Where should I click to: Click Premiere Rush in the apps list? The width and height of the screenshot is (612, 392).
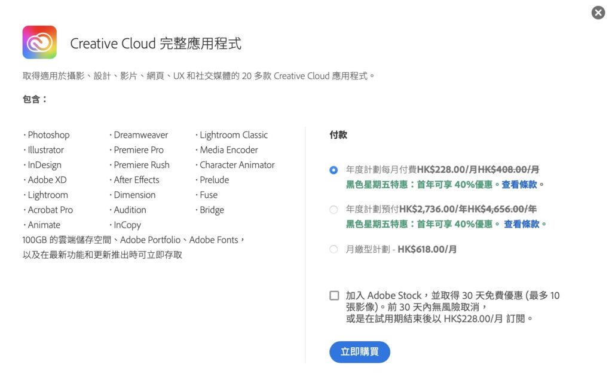click(141, 165)
